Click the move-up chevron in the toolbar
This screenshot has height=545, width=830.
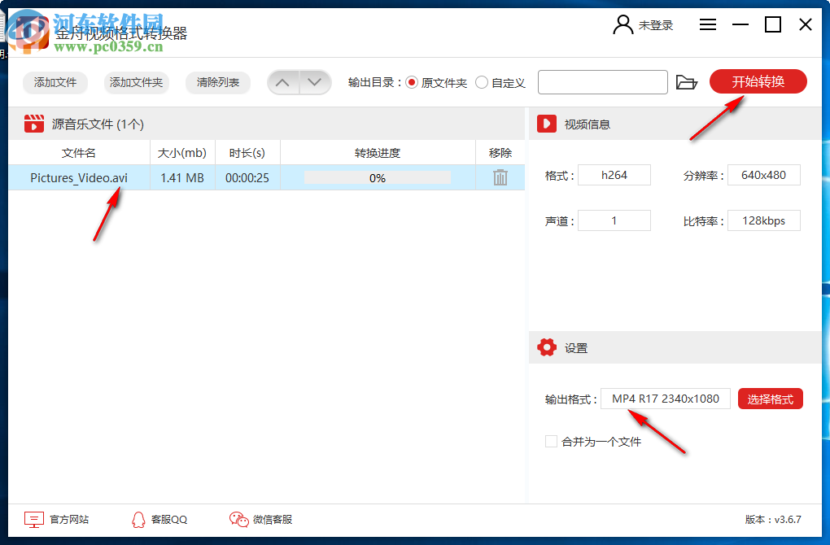coord(283,81)
